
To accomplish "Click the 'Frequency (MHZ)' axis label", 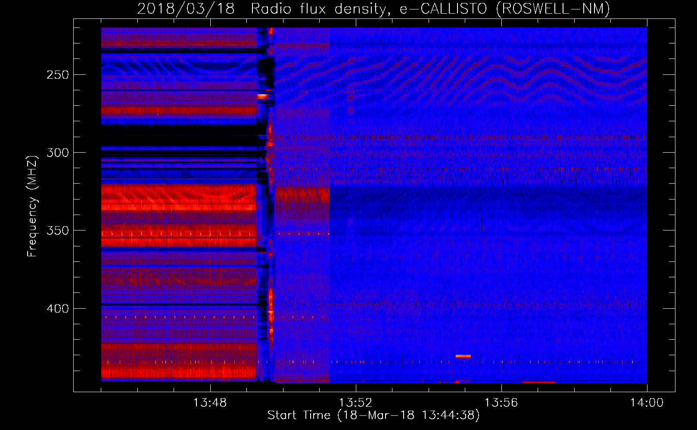I will coord(32,206).
